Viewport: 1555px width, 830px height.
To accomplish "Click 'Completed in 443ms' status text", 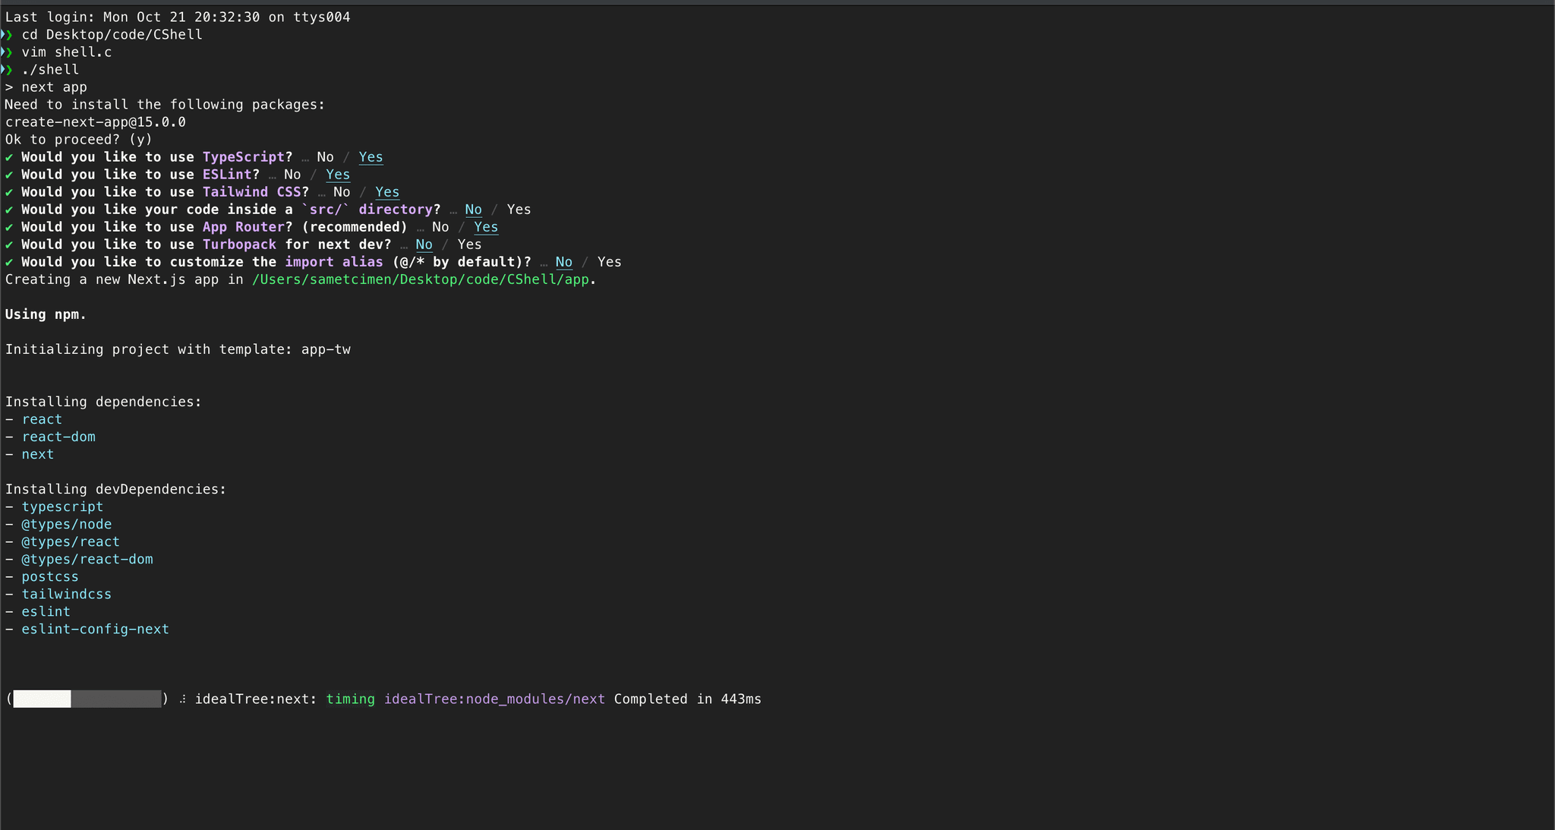I will point(687,699).
